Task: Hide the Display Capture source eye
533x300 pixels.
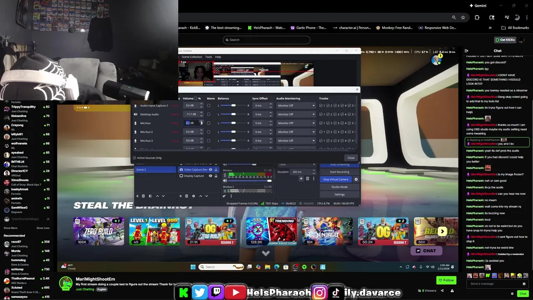Action: tap(210, 176)
